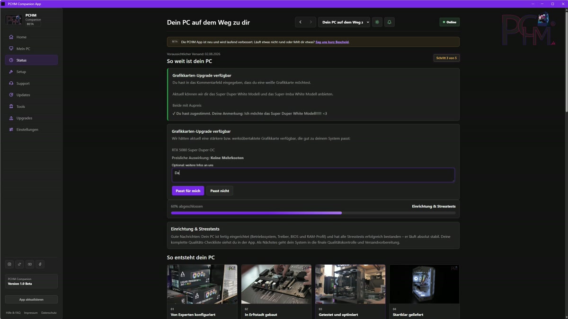Click the Mein PC monitor icon
568x319 pixels.
(11, 49)
